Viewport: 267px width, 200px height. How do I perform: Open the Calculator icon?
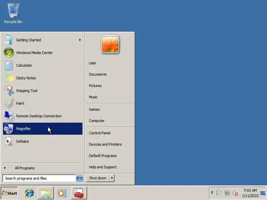tap(9, 65)
